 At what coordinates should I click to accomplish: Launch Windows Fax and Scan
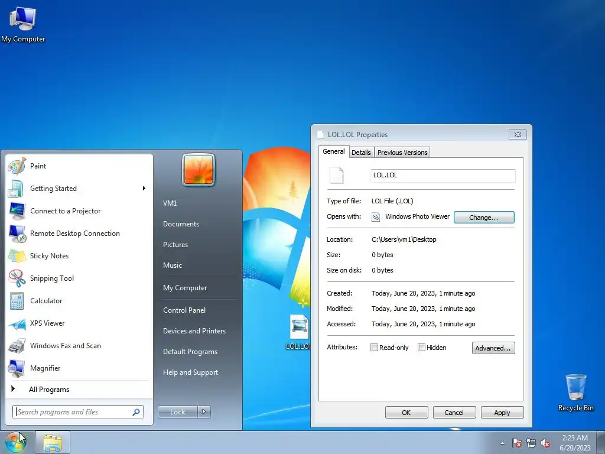[79, 345]
